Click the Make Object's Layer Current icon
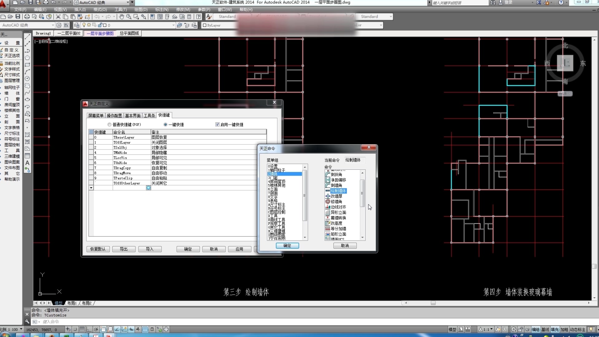599x337 pixels. tap(179, 25)
